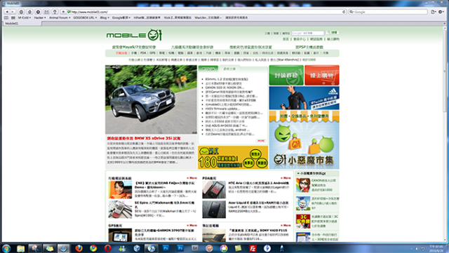This screenshot has width=449, height=253.
Task: Expand the Hacker bookmarks folder
Action: (x=40, y=18)
